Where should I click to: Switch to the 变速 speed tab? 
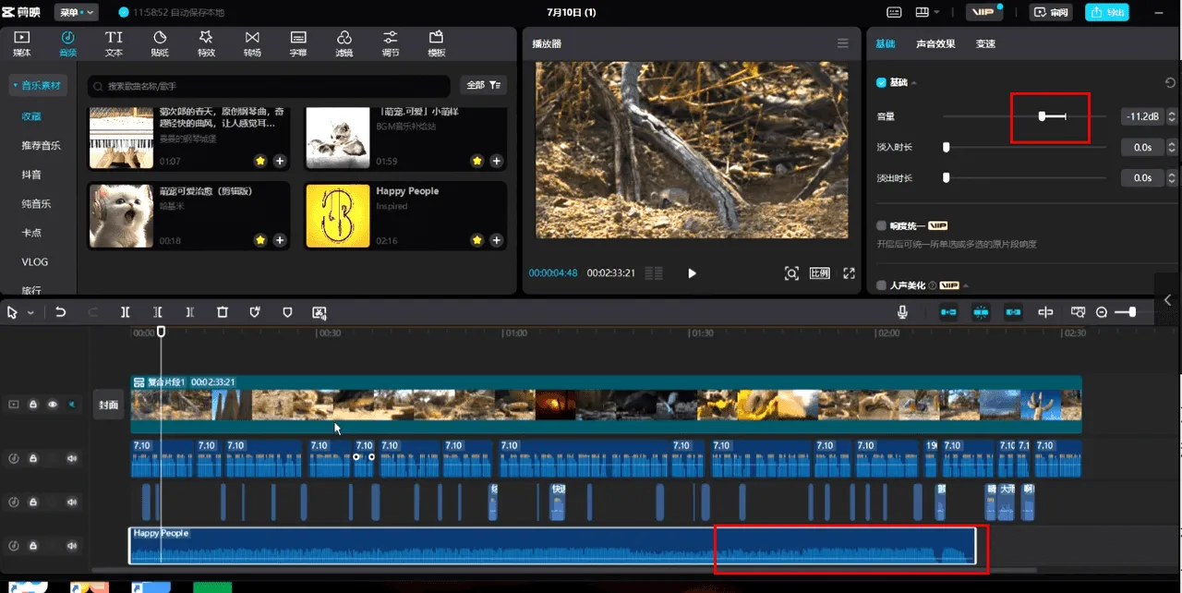coord(985,43)
